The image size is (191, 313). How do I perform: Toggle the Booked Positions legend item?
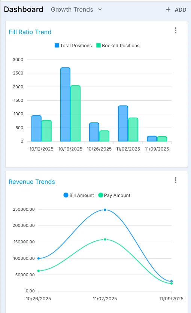[x=118, y=46]
